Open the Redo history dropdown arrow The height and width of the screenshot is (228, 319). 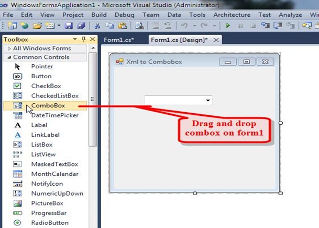point(214,26)
